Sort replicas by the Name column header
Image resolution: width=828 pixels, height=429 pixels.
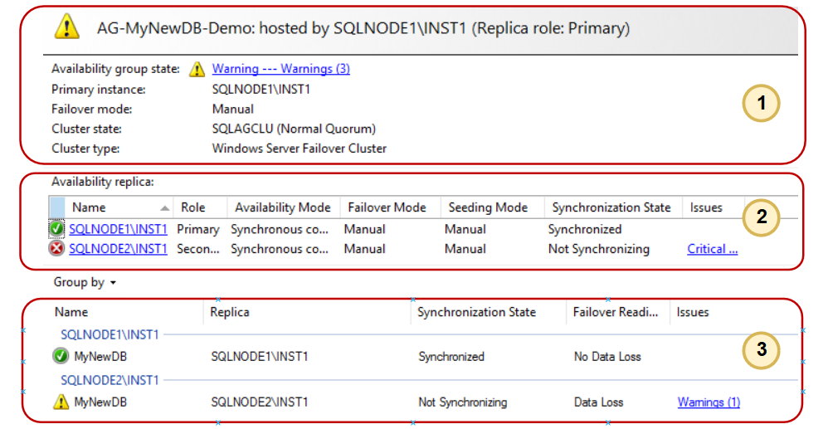(89, 207)
